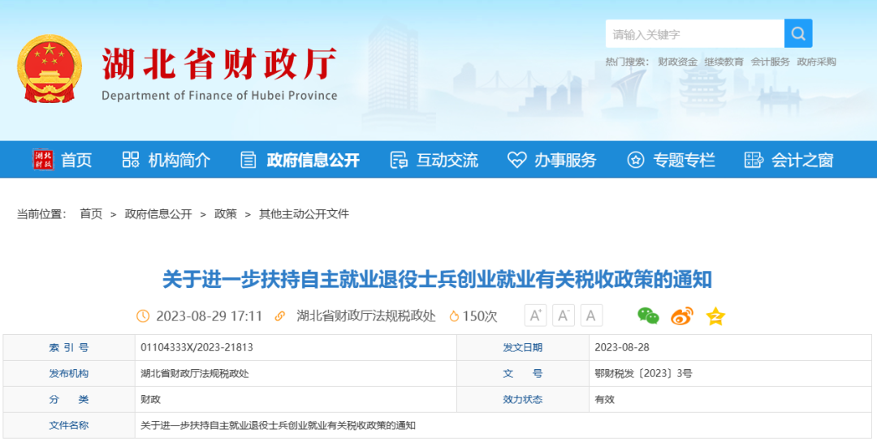
Task: Open 会计之窗 navigation item
Action: point(789,160)
